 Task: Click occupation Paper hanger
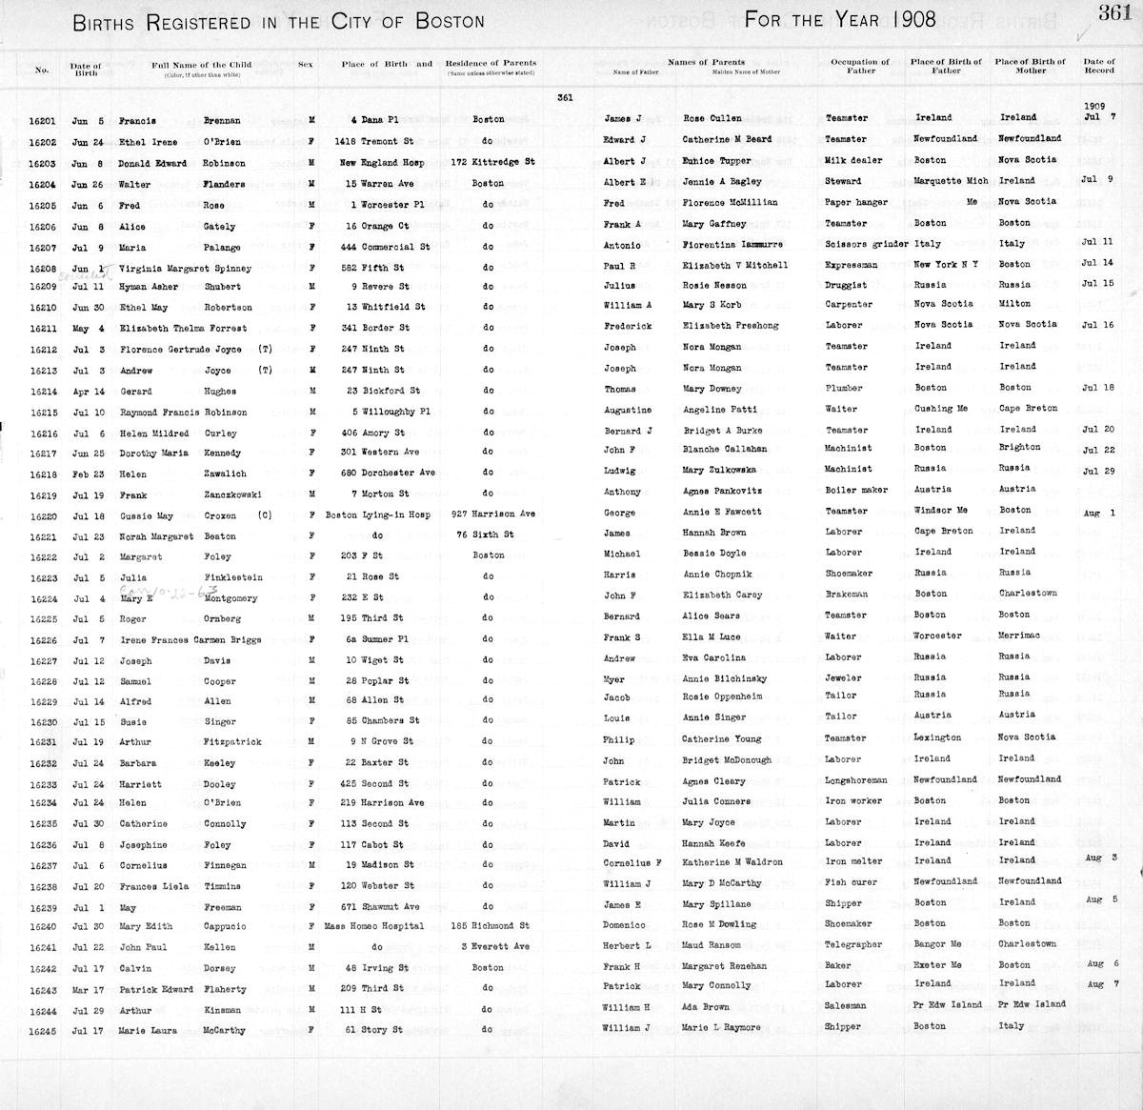point(856,202)
